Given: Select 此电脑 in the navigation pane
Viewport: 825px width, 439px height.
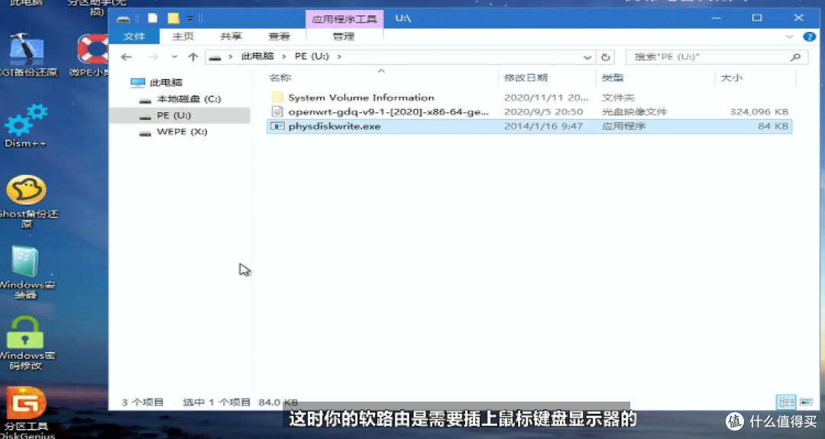Looking at the screenshot, I should (x=157, y=82).
